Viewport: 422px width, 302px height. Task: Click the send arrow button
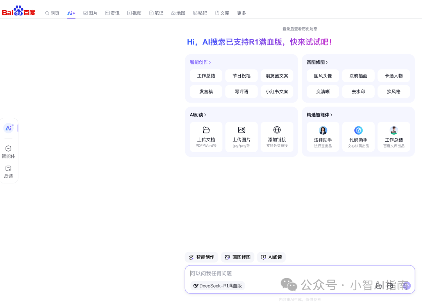coord(407,286)
